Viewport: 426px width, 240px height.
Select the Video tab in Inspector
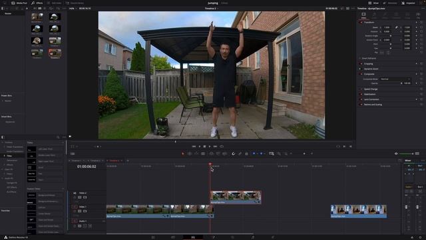[x=363, y=15]
